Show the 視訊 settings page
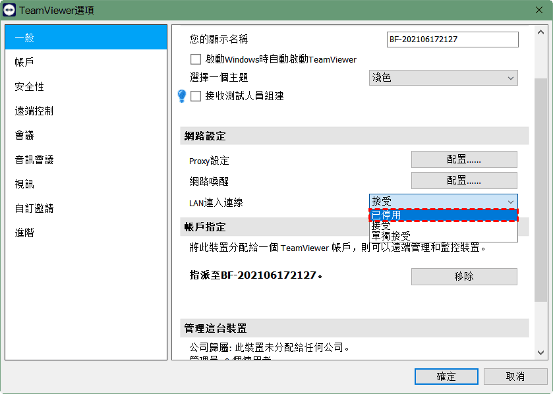This screenshot has width=553, height=394. (86, 184)
